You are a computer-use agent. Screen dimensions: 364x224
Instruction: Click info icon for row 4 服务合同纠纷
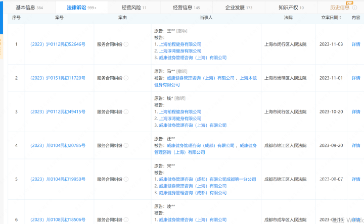point(126,145)
